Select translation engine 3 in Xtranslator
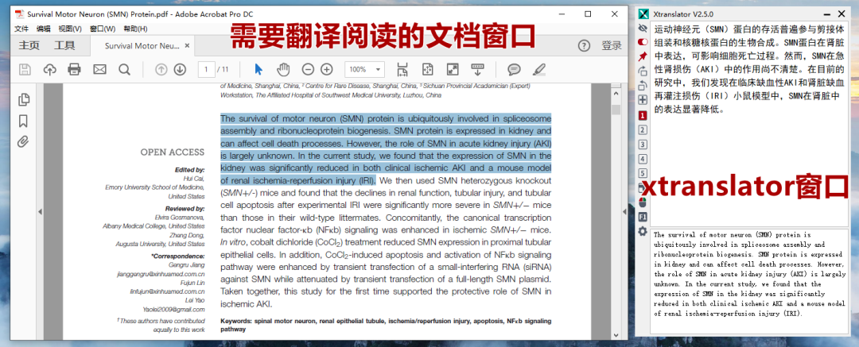The width and height of the screenshot is (859, 347). 643,144
